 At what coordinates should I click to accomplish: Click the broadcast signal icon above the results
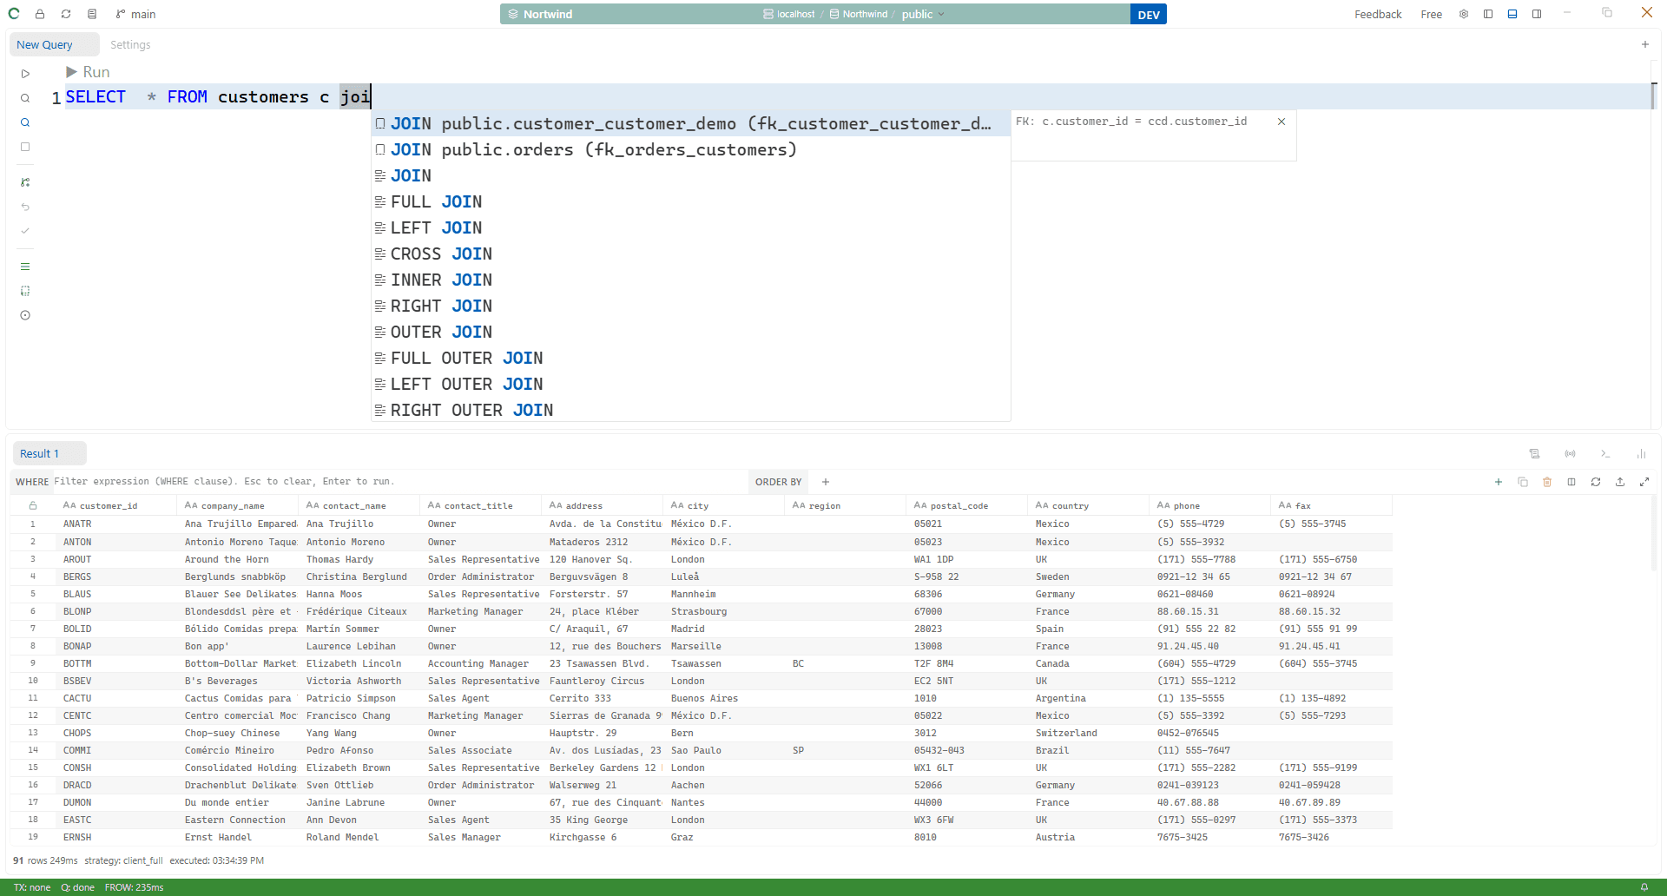[x=1570, y=453]
